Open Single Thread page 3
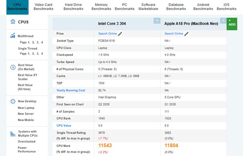243x156 pixels. click(x=37, y=53)
